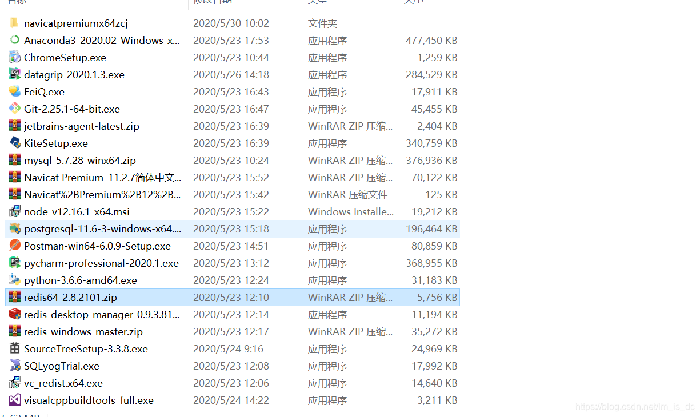Select the Postman-win64-6.0.9-Setup.exe icon
The height and width of the screenshot is (417, 700).
tap(15, 246)
